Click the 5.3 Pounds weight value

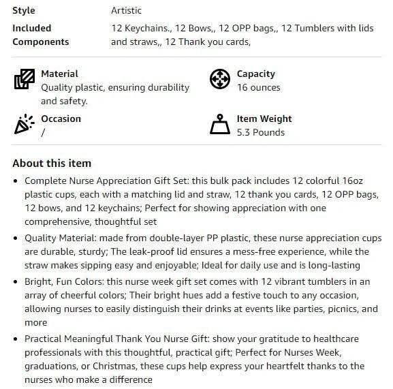point(261,132)
